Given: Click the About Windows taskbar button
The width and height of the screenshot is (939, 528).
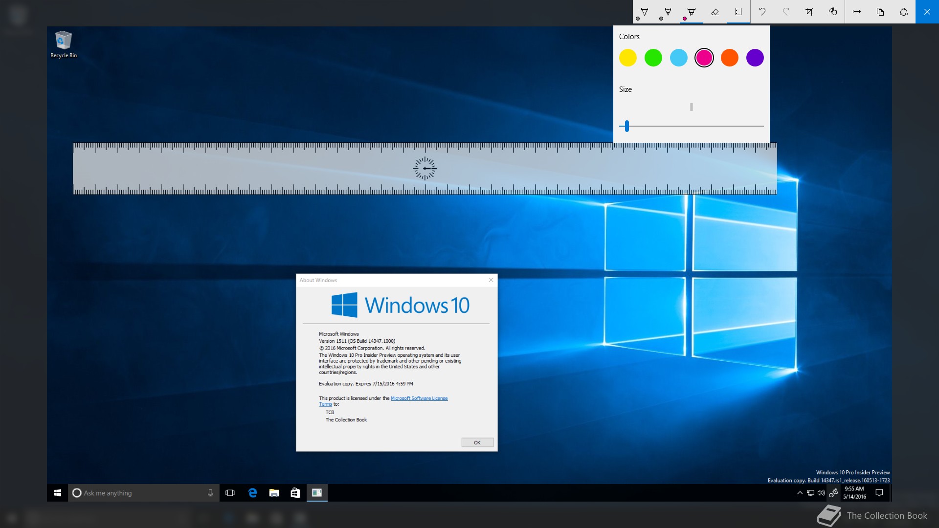Looking at the screenshot, I should tap(317, 493).
